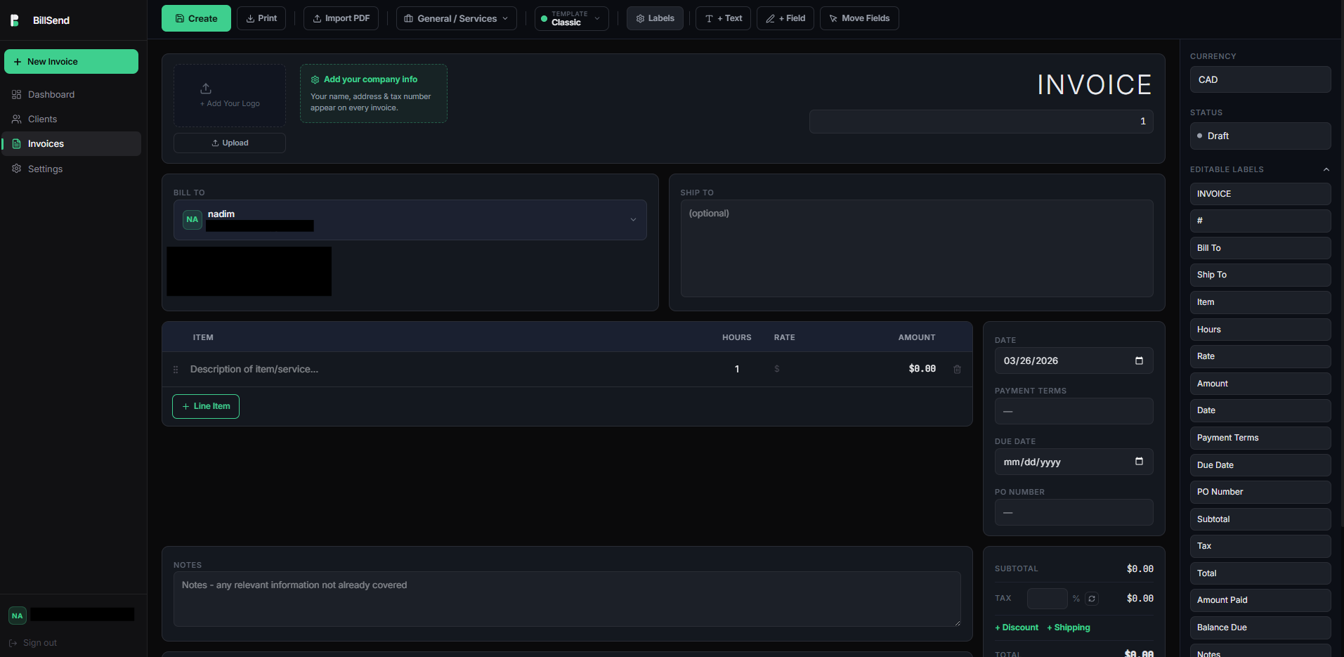Click the tax refresh icon next to percent
The image size is (1344, 657).
(1092, 599)
